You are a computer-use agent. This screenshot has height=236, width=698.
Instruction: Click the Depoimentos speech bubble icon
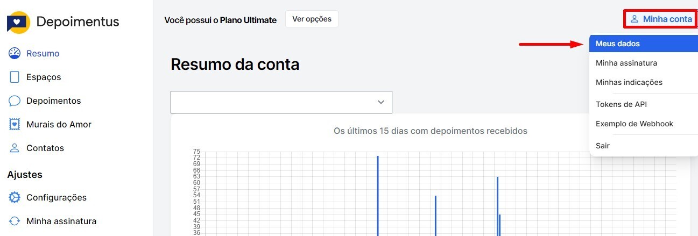tap(15, 101)
